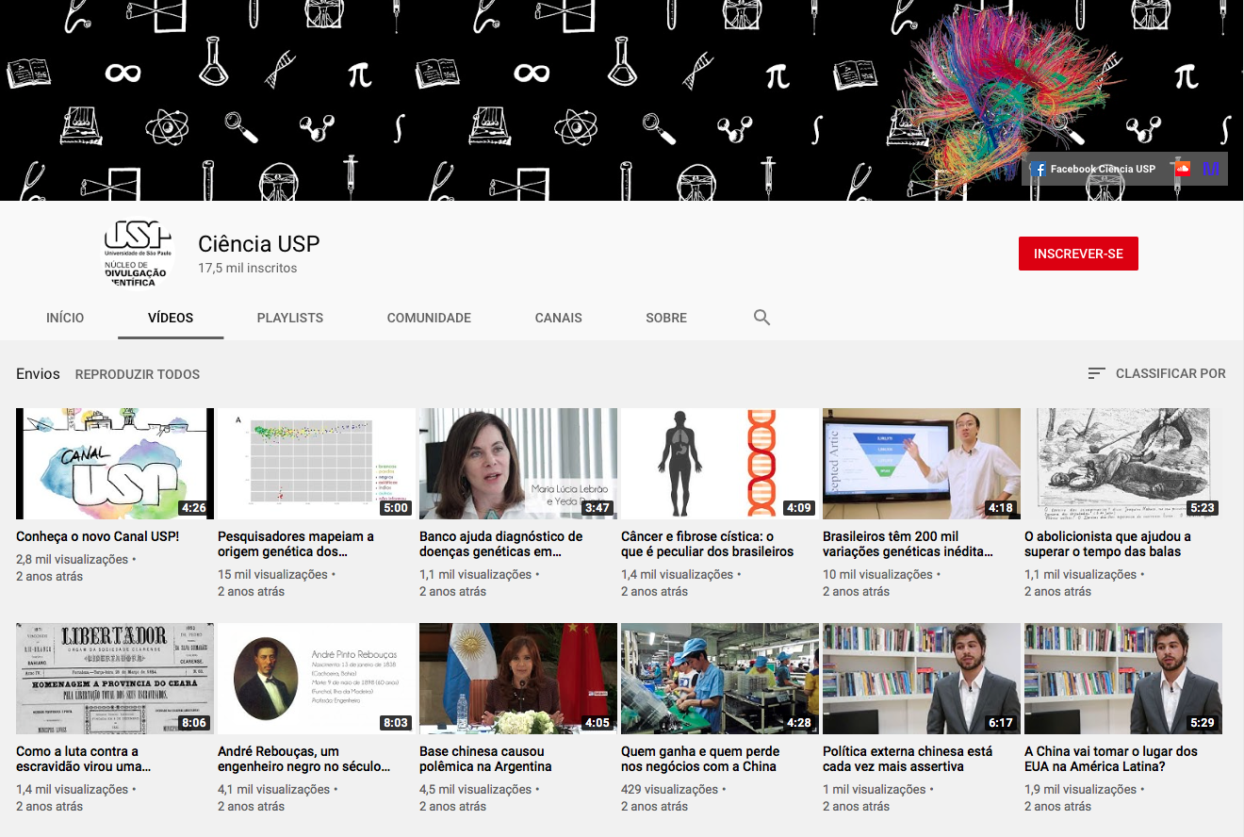1244x837 pixels.
Task: Open the blue M icon link in banner
Action: 1211,169
